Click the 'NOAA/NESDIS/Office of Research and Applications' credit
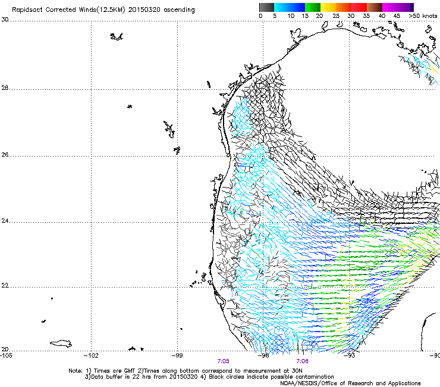Image resolution: width=440 pixels, height=387 pixels. [x=350, y=383]
